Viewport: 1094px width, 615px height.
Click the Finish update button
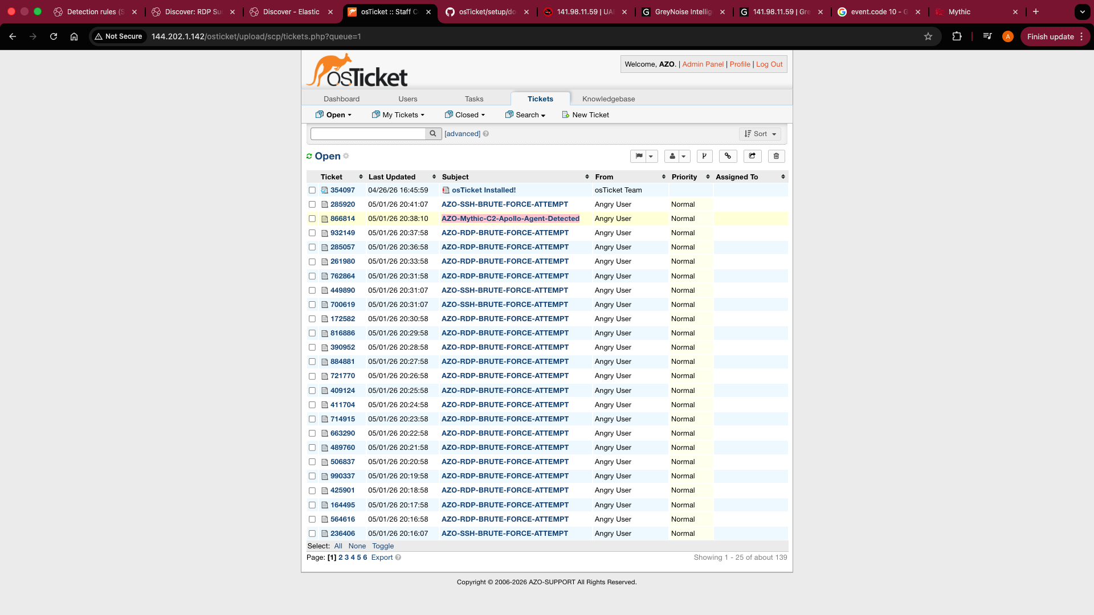[1055, 36]
